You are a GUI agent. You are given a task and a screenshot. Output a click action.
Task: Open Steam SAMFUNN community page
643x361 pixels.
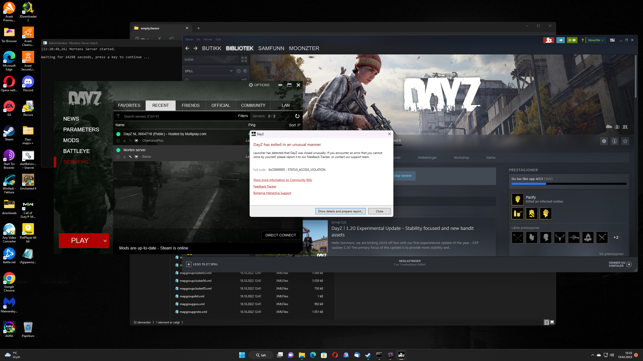tap(271, 48)
